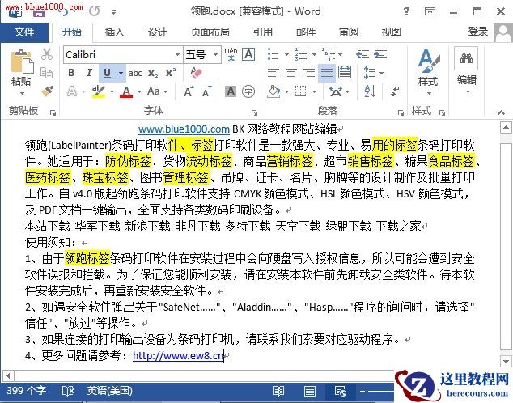Click the Shading paint bucket icon
513x403 pixels.
[x=274, y=91]
